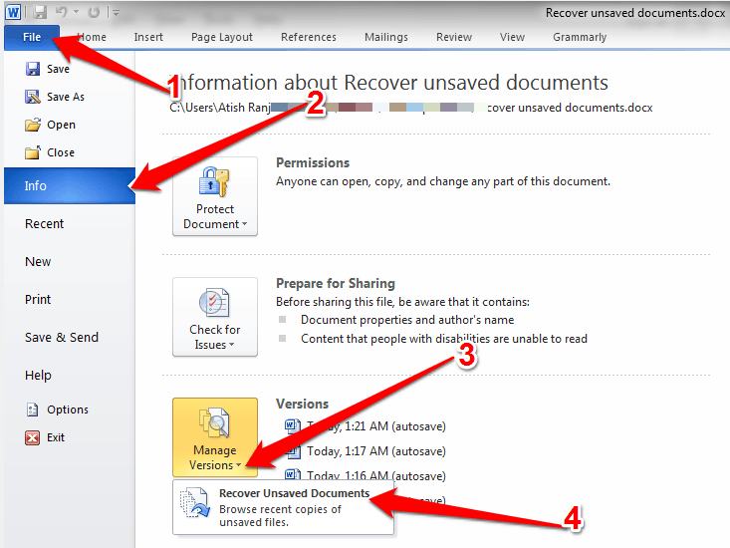Click the Open folder icon in sidebar
The height and width of the screenshot is (548, 730).
(x=33, y=125)
